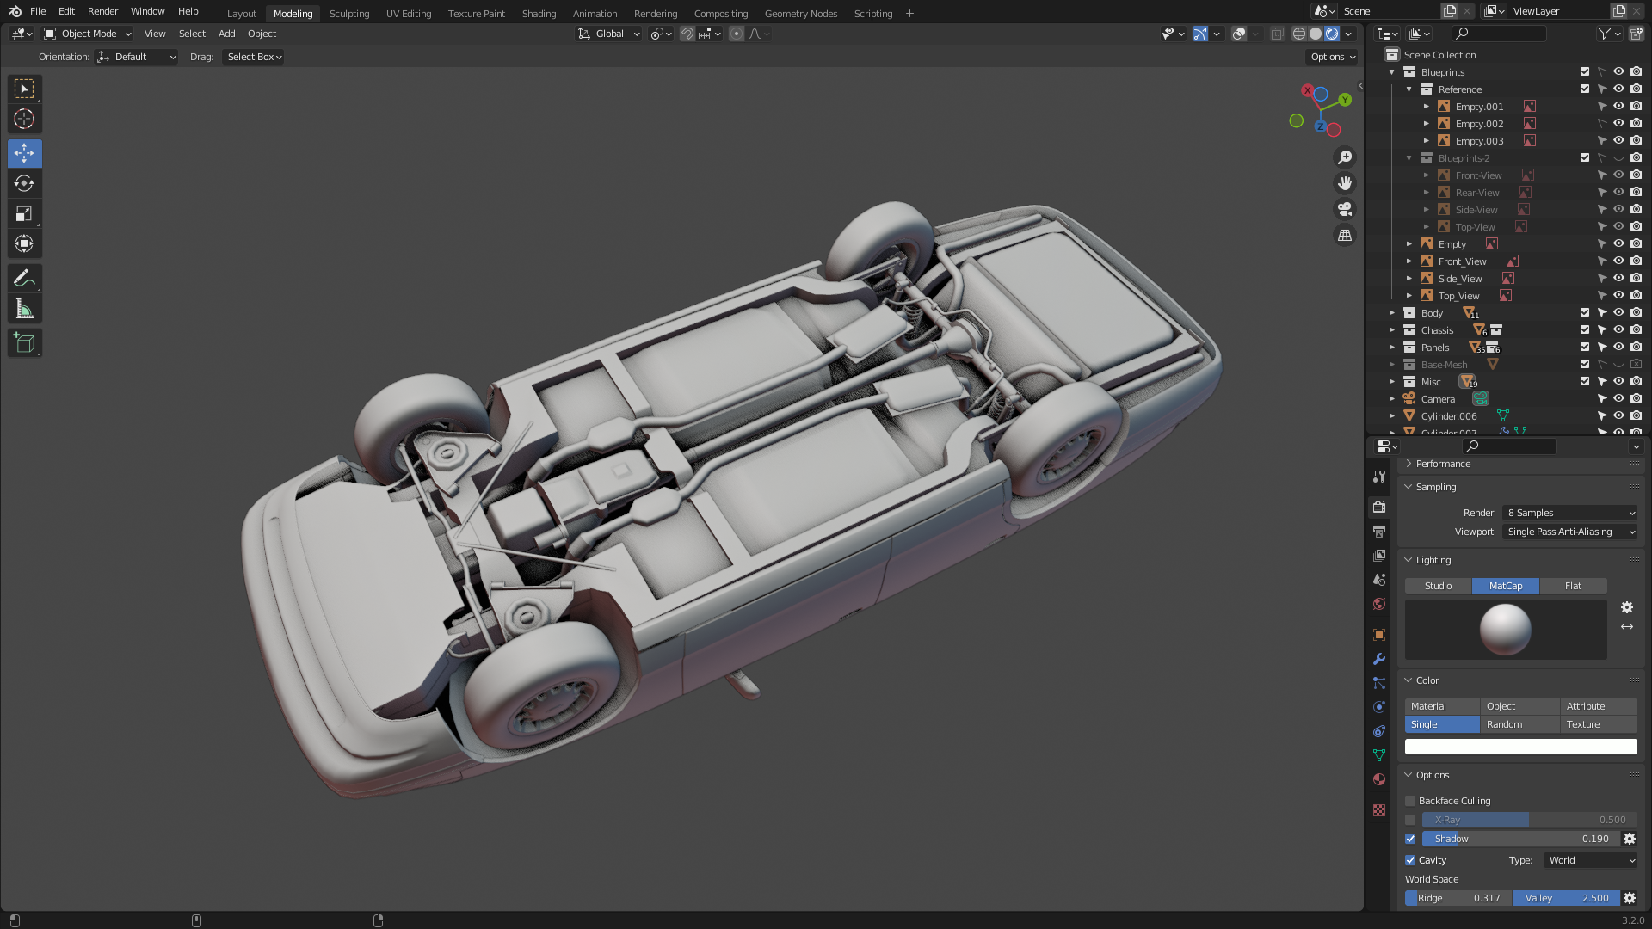
Task: Choose the Add Cube tool
Action: pyautogui.click(x=24, y=343)
